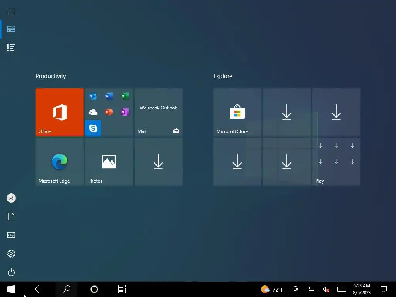Click the Meet Now tray icon

295,289
